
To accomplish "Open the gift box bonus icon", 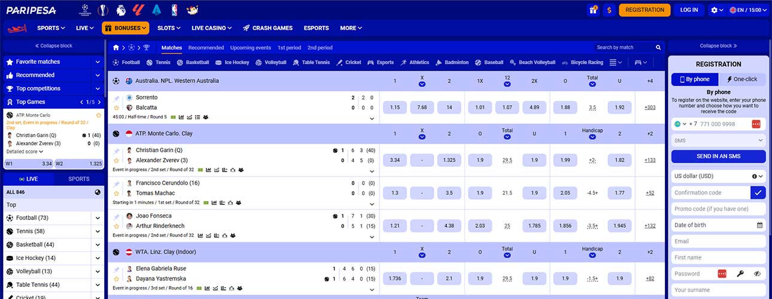I will [594, 10].
